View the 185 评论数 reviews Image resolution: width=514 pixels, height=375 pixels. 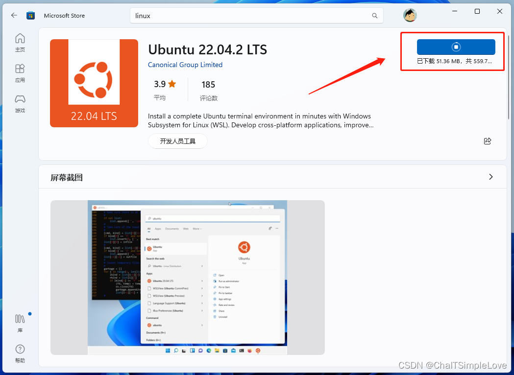coord(208,89)
